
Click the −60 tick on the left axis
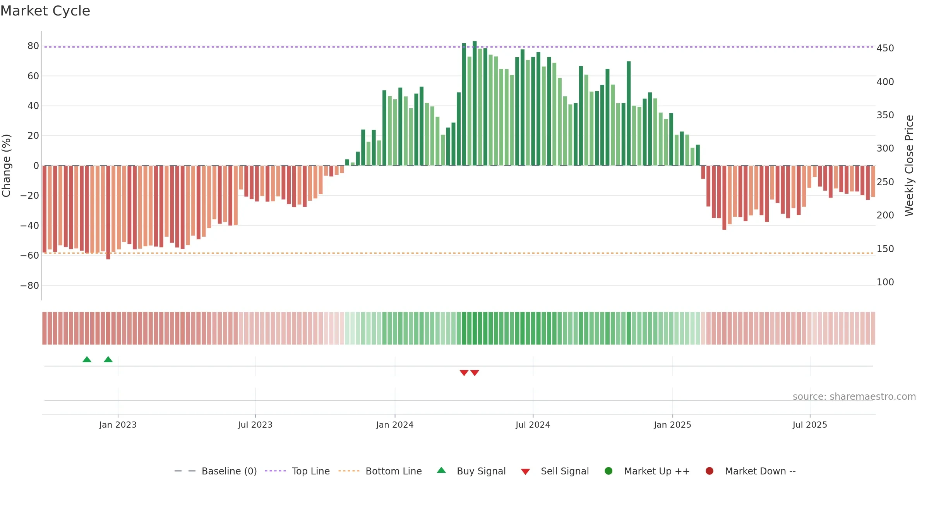click(29, 255)
